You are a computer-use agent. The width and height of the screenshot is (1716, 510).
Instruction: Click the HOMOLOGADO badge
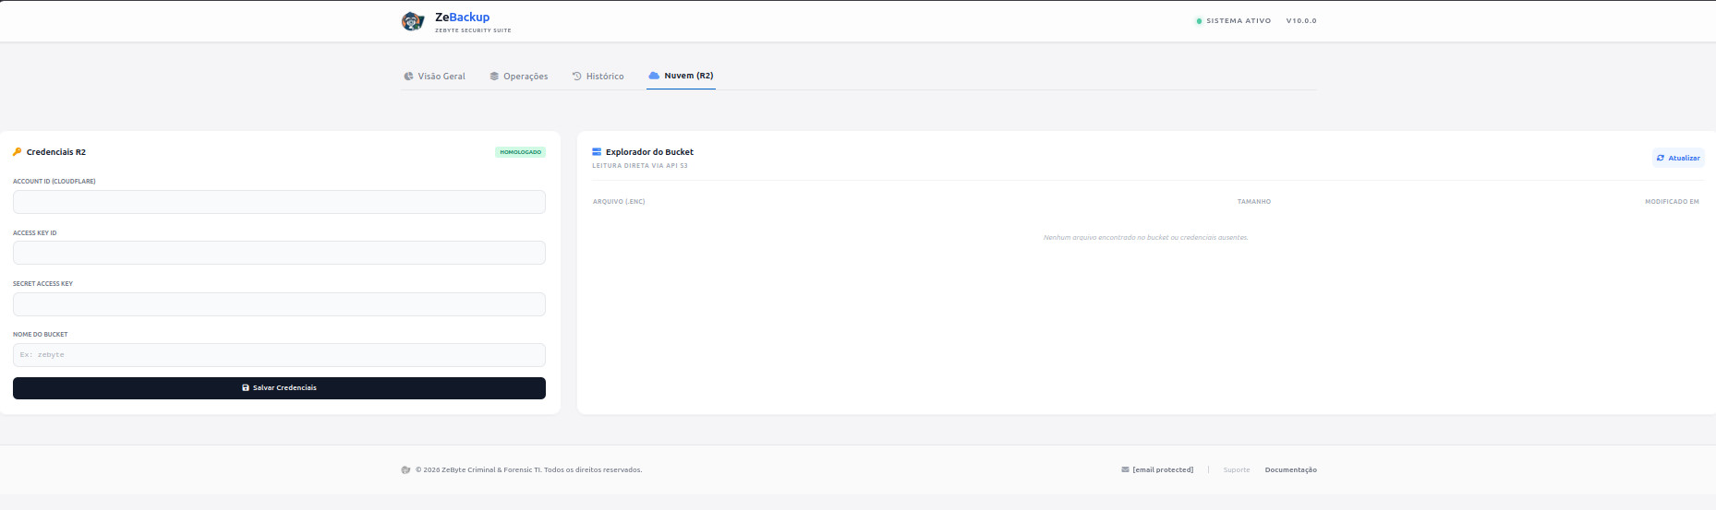(521, 152)
